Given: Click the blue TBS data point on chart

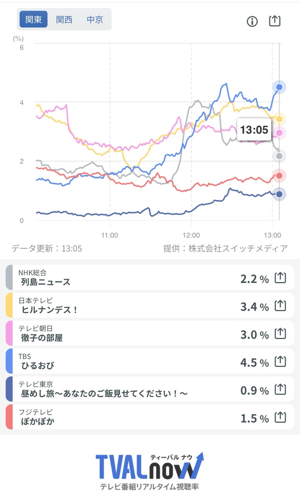Looking at the screenshot, I should (279, 87).
